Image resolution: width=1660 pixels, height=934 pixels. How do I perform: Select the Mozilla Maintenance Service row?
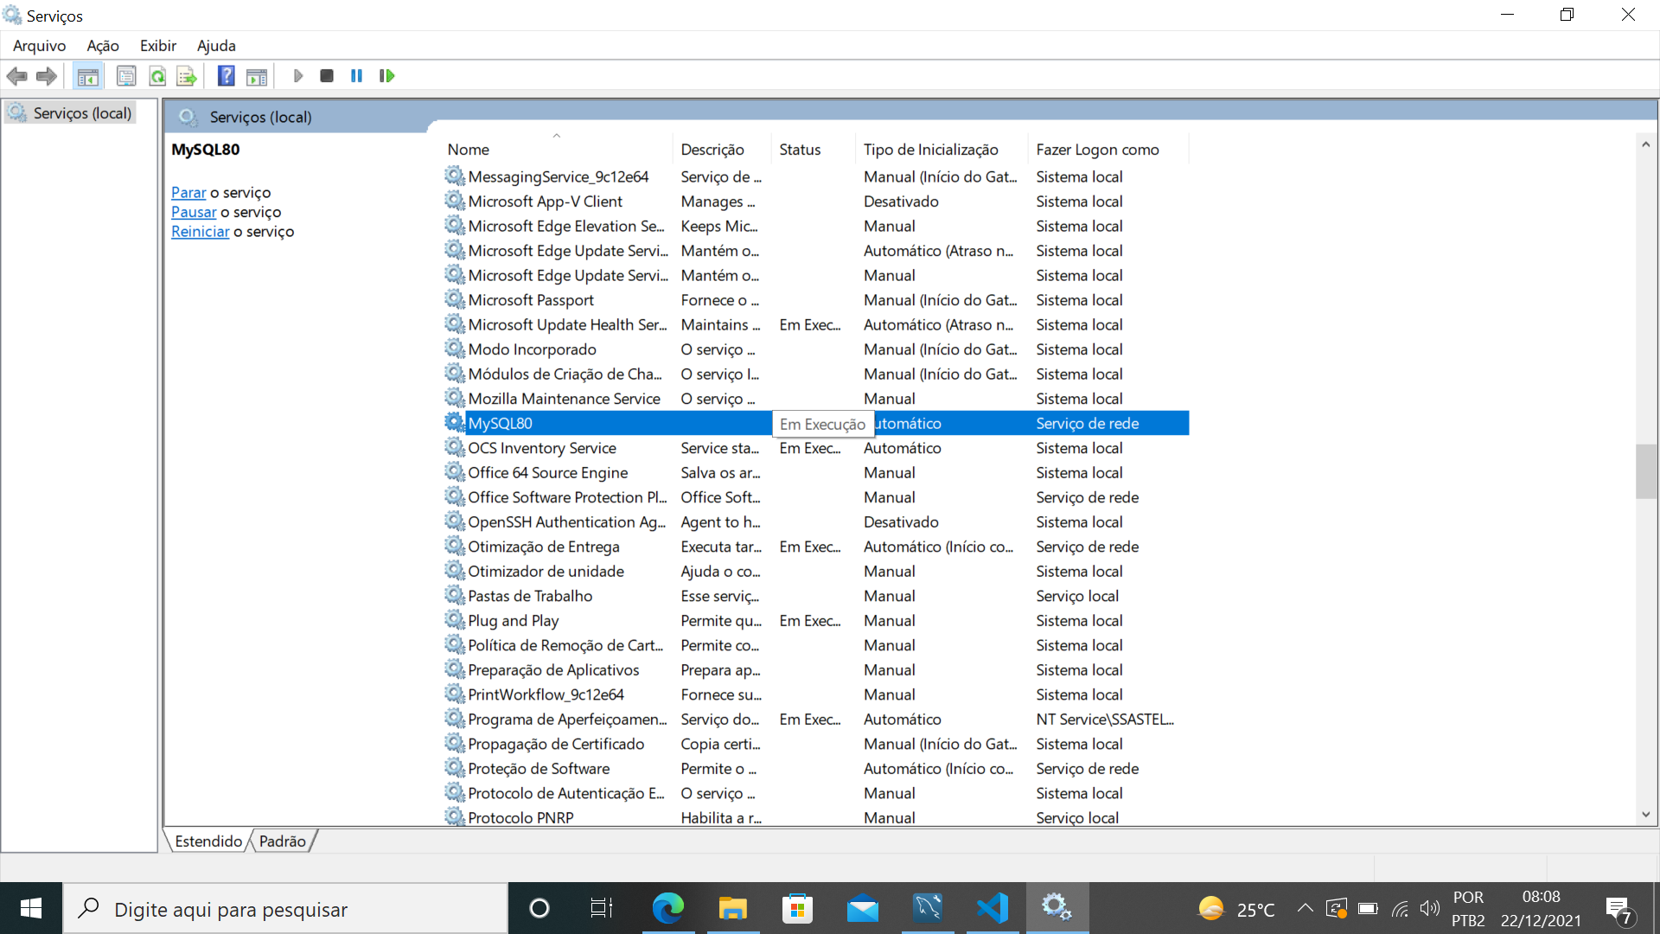click(816, 399)
